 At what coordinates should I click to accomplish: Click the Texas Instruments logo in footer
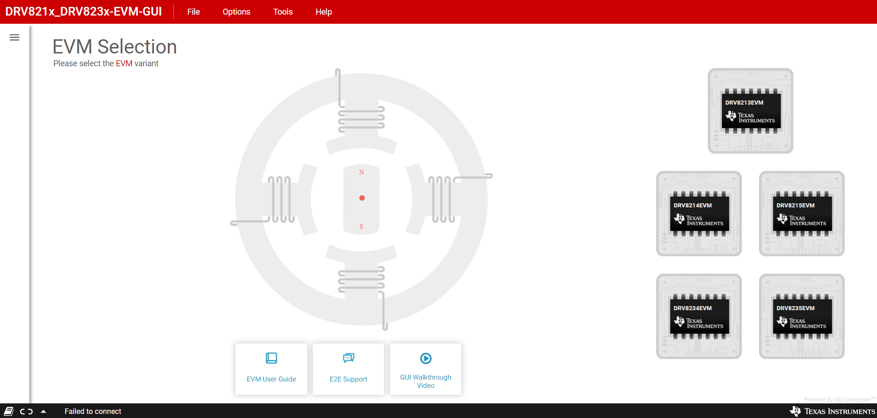click(832, 411)
